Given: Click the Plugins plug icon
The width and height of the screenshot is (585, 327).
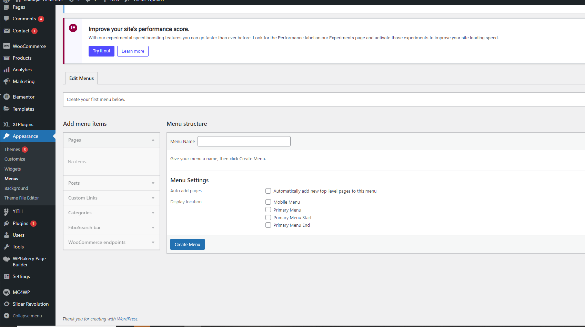Looking at the screenshot, I should pyautogui.click(x=7, y=223).
